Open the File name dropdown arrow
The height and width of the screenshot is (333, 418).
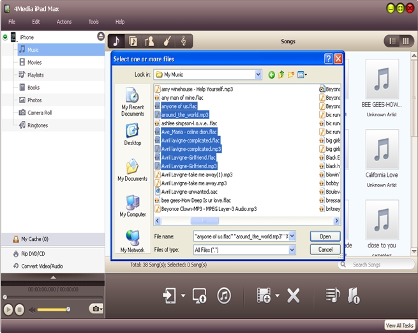292,236
